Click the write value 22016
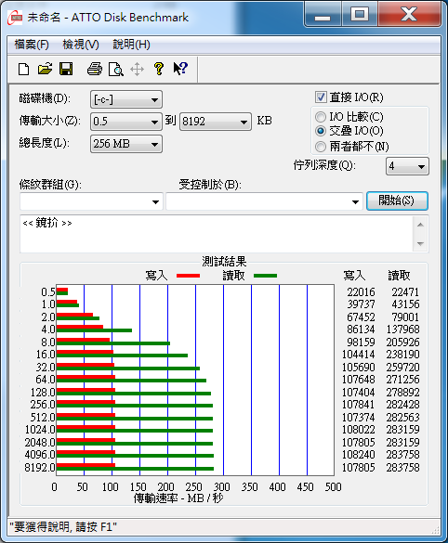Image resolution: width=448 pixels, height=543 pixels. pos(361,292)
